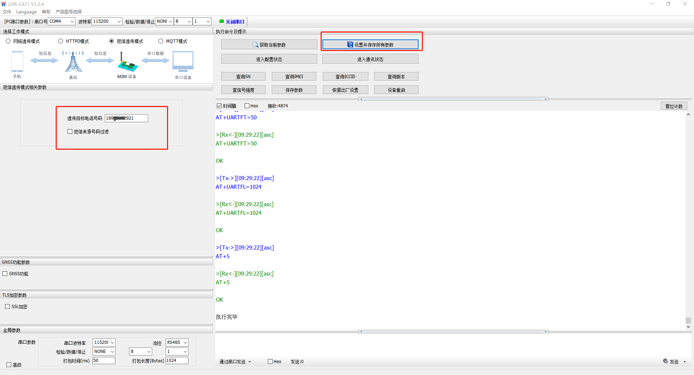Enable the GNSS功能 checkbox
694x375 pixels.
[5, 274]
